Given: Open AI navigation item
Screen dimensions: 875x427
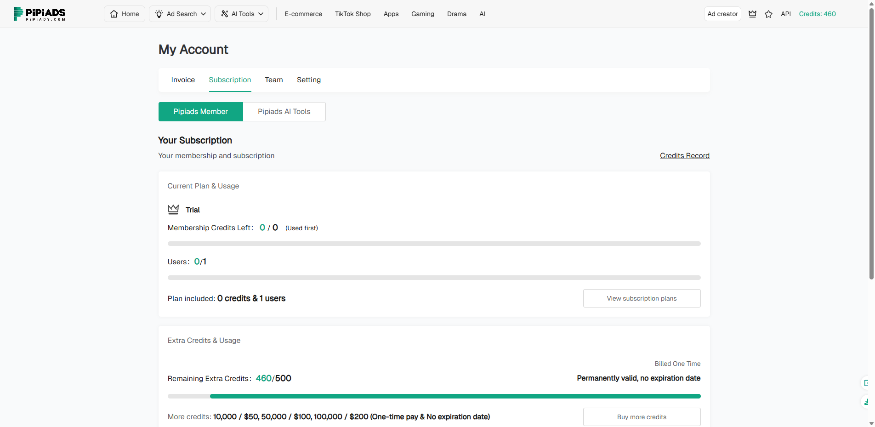Looking at the screenshot, I should coord(482,14).
